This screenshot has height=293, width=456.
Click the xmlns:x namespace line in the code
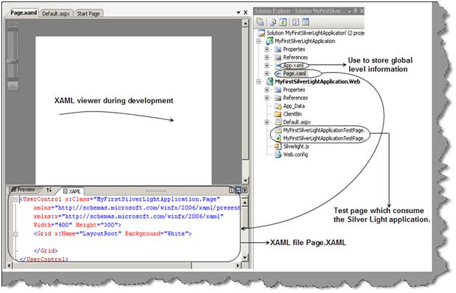click(129, 217)
